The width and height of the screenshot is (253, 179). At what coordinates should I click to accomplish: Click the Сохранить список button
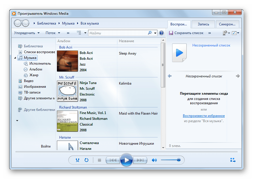pyautogui.click(x=186, y=33)
